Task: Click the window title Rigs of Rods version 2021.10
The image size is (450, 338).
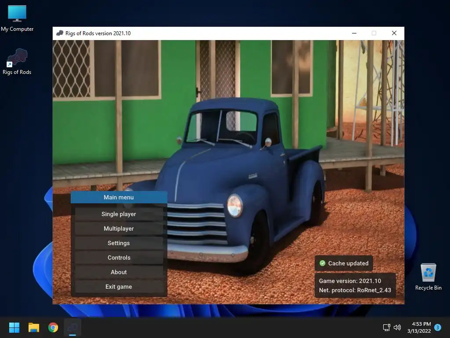Action: tap(98, 33)
